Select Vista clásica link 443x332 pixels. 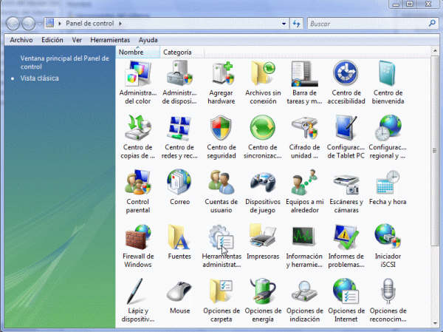(39, 78)
